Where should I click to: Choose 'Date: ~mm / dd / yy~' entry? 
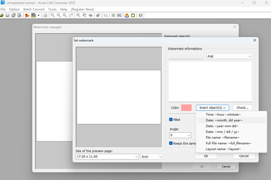(x=231, y=132)
